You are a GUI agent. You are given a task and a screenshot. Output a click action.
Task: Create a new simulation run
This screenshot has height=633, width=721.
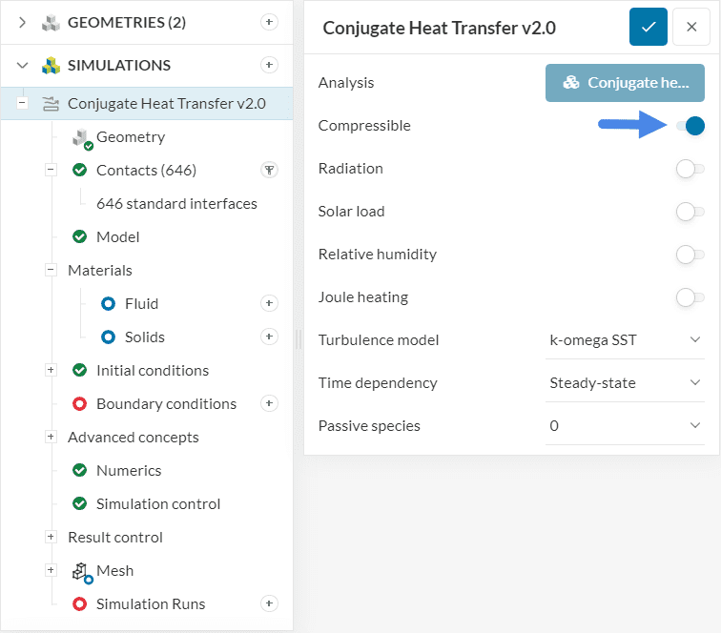tap(269, 603)
